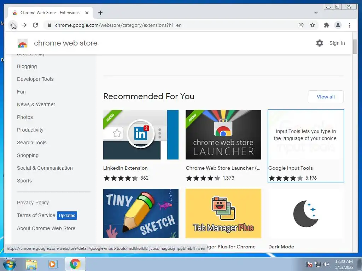Reload the current page
This screenshot has width=362, height=271.
pos(35,25)
